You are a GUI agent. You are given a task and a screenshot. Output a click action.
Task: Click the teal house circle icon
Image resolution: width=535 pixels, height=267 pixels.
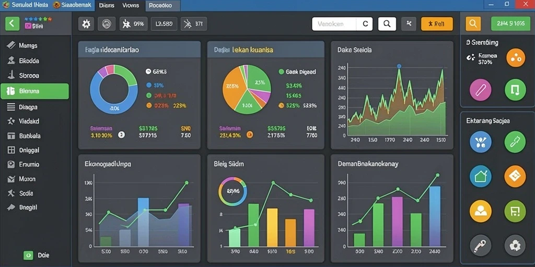pyautogui.click(x=481, y=176)
